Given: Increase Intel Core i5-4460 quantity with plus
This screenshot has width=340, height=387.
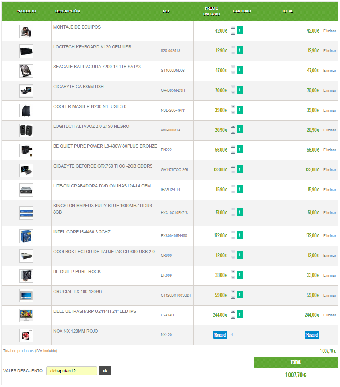Looking at the screenshot, I should [233, 232].
